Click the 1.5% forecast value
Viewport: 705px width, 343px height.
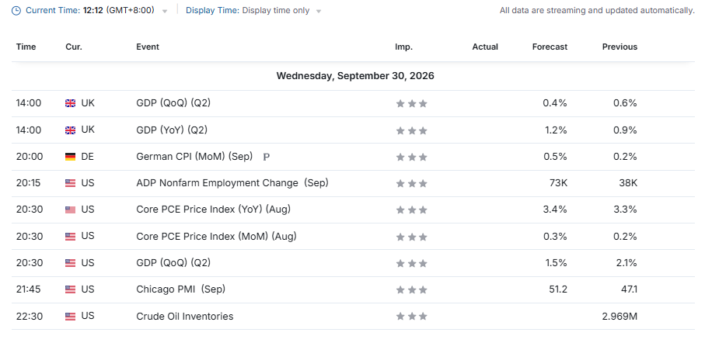point(555,262)
